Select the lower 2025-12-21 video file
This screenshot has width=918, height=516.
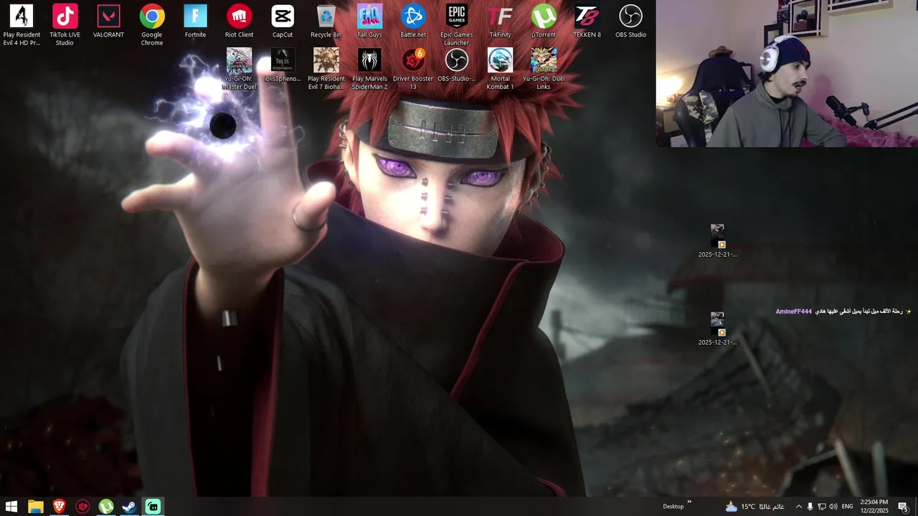tap(717, 329)
